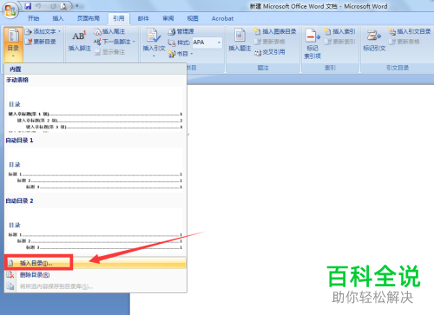Click 更新目录 update table button
The width and height of the screenshot is (434, 315).
pos(40,42)
